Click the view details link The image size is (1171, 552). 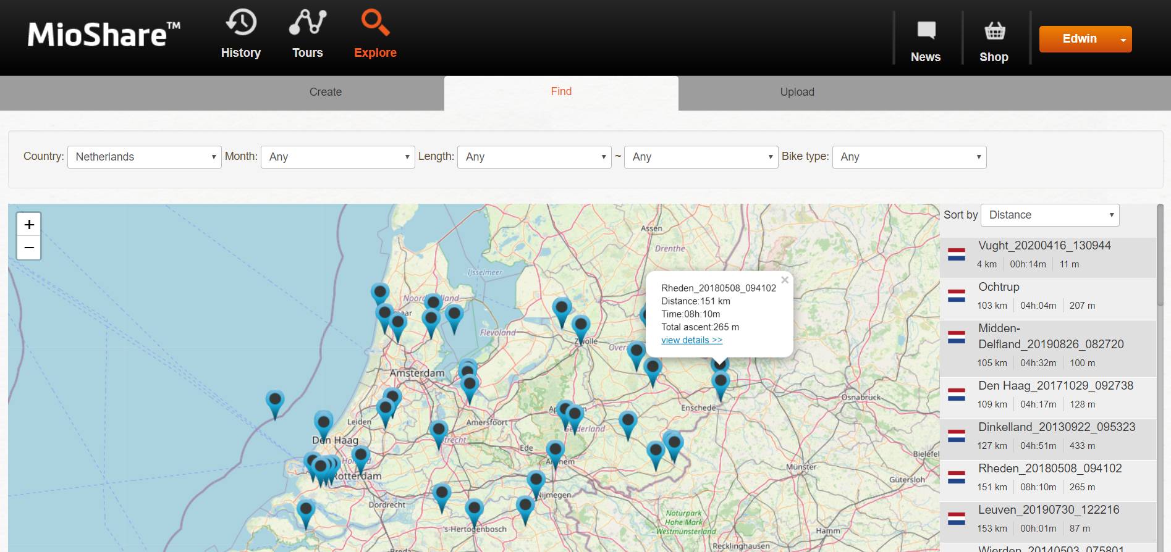(x=691, y=340)
